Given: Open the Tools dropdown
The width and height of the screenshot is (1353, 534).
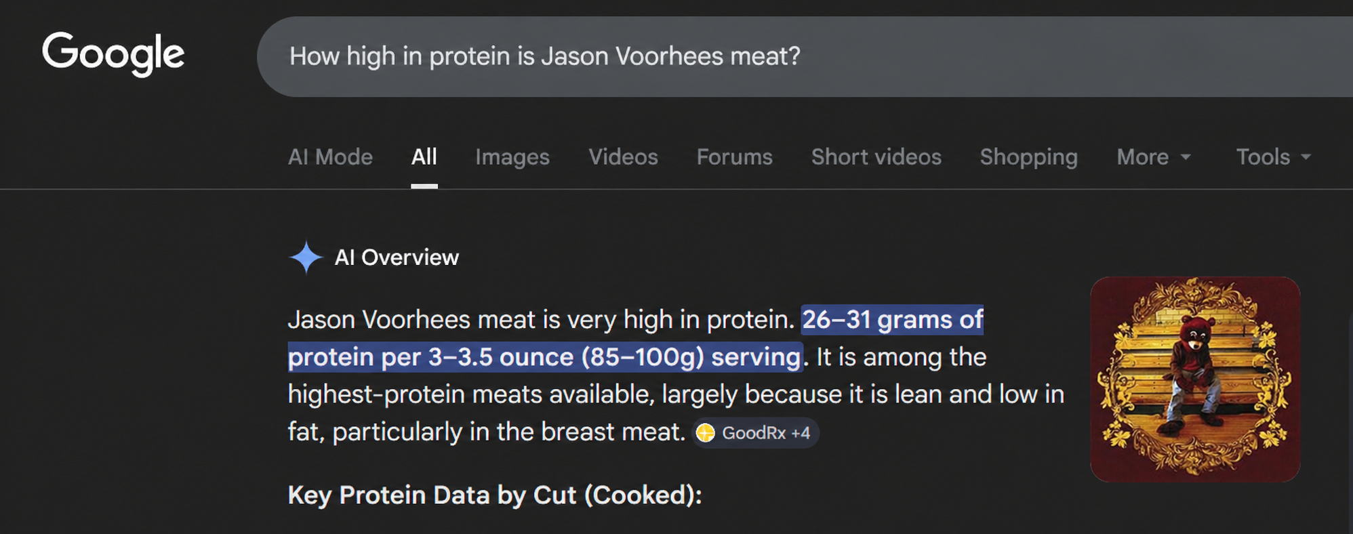Looking at the screenshot, I should [x=1274, y=157].
